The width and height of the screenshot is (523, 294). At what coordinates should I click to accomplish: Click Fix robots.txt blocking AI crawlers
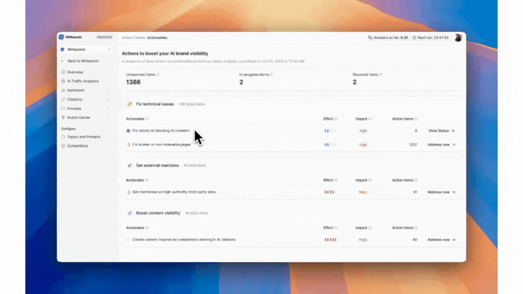pos(161,131)
